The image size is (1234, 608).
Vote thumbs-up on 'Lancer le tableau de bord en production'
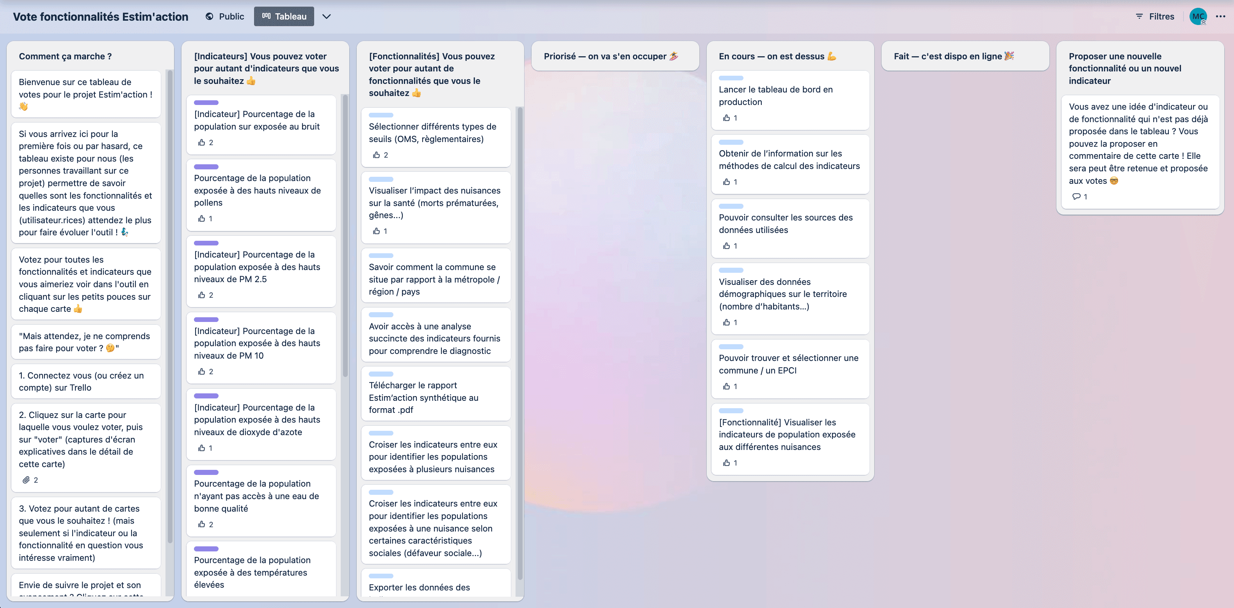coord(727,118)
